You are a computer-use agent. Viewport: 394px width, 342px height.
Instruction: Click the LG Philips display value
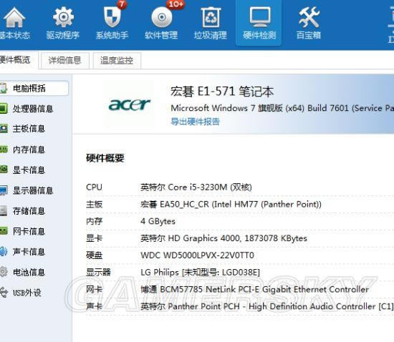coord(201,273)
